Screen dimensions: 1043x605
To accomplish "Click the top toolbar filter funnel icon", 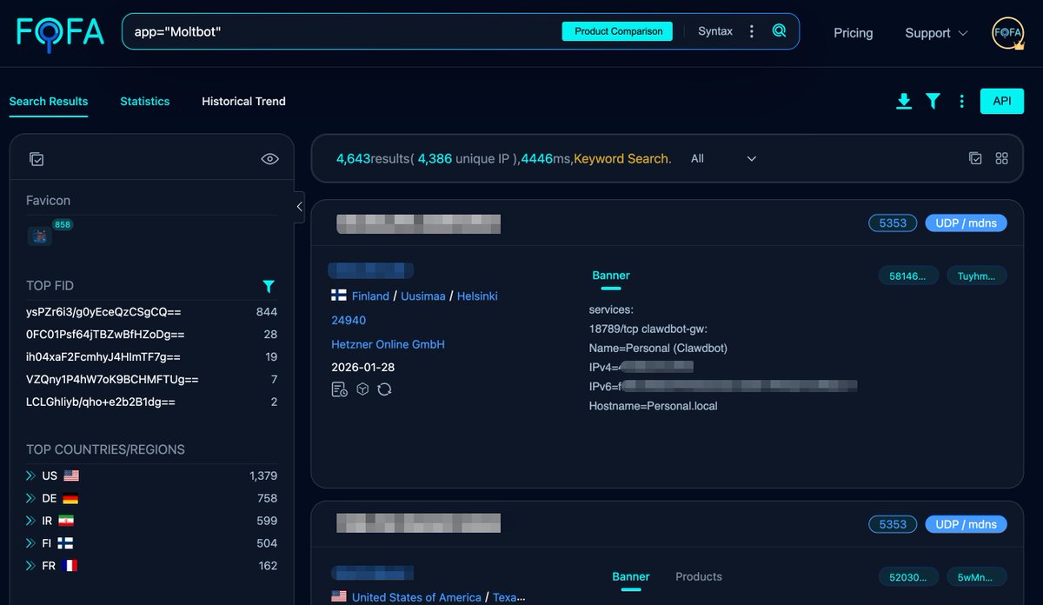I will tap(933, 102).
